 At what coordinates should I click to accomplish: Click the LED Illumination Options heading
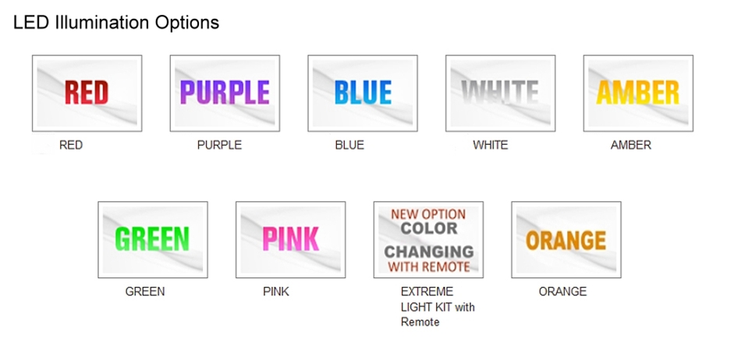(x=116, y=23)
